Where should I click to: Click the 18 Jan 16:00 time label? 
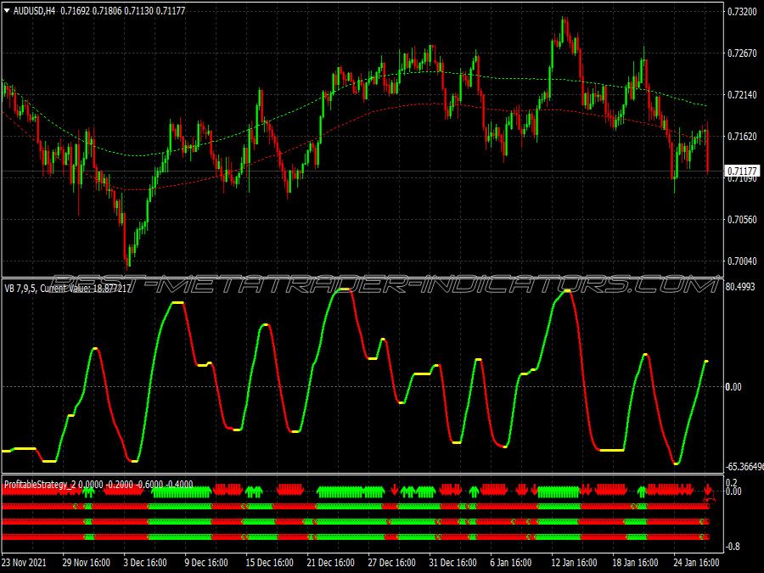pyautogui.click(x=635, y=562)
